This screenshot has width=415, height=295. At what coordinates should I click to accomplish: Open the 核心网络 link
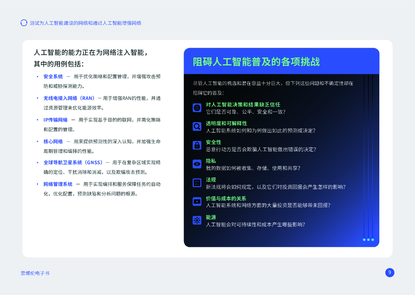pos(53,141)
